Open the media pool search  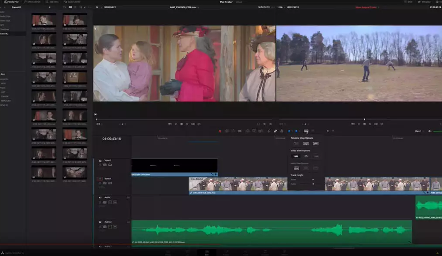(80, 7)
